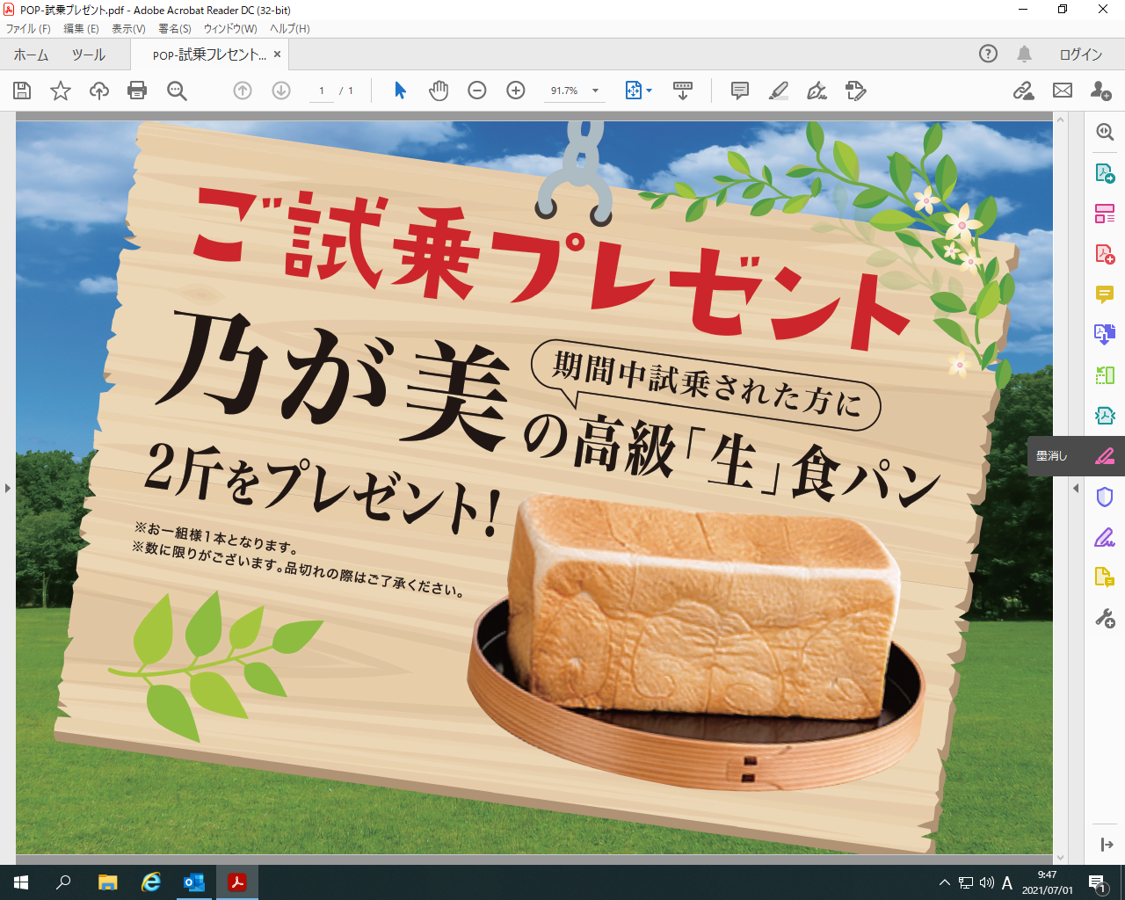Launch Internet Explorer from taskbar

click(x=151, y=882)
